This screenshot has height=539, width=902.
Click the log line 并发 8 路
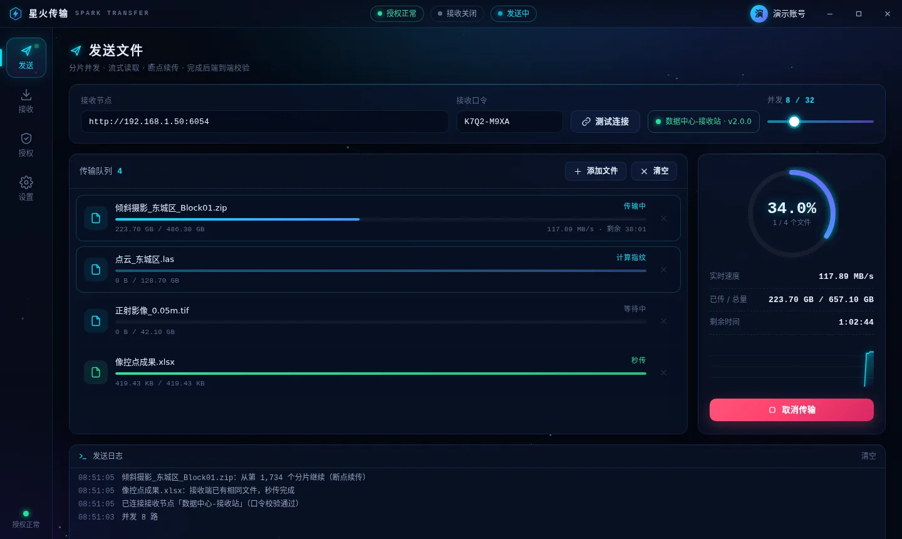(140, 517)
